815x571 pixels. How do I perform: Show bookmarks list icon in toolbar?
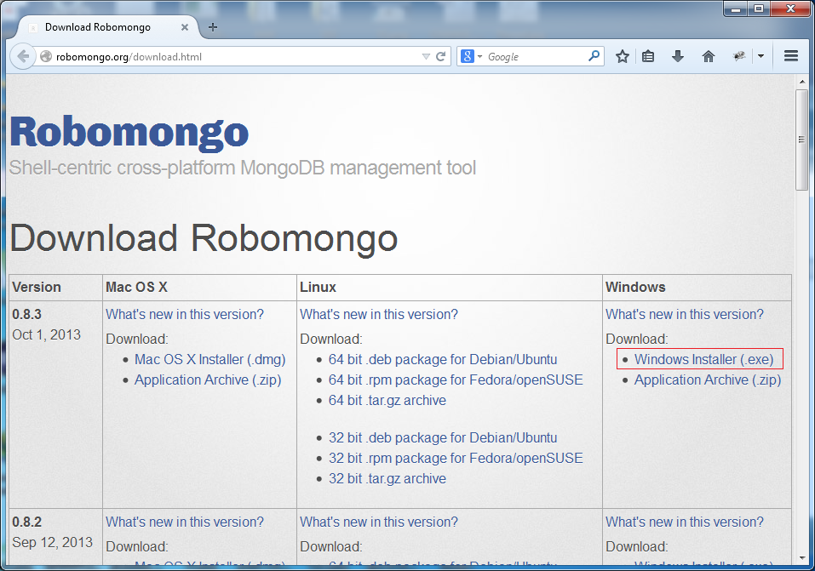point(648,56)
